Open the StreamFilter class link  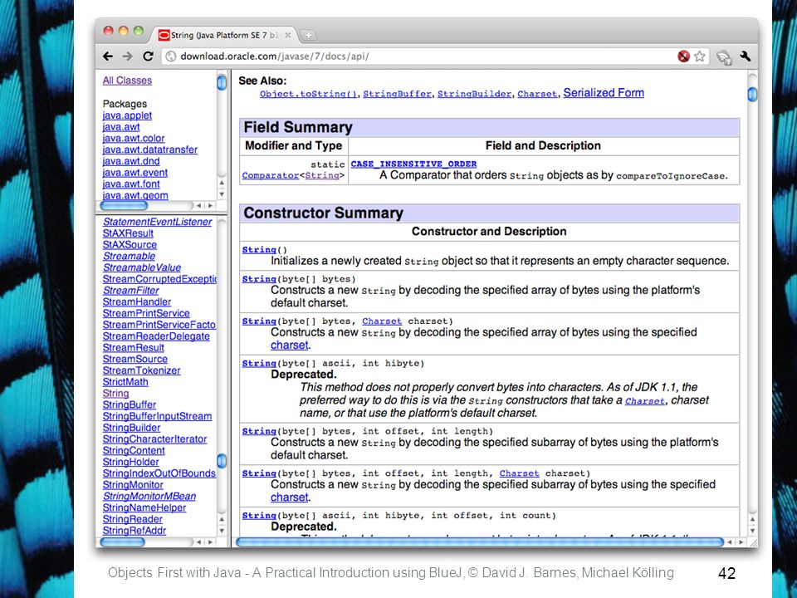point(130,291)
